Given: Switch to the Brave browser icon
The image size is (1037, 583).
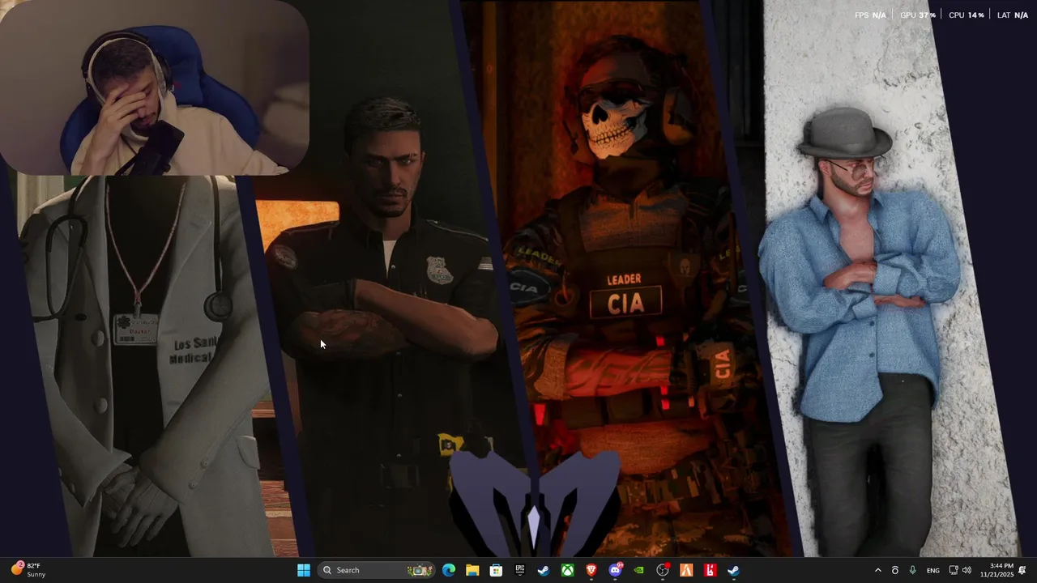Looking at the screenshot, I should pos(591,570).
